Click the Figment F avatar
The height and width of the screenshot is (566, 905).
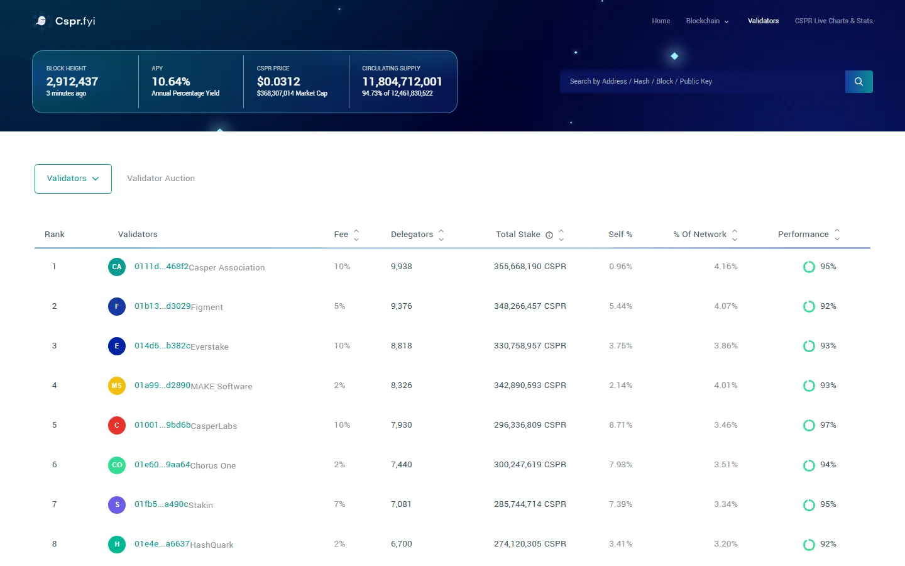click(x=117, y=306)
